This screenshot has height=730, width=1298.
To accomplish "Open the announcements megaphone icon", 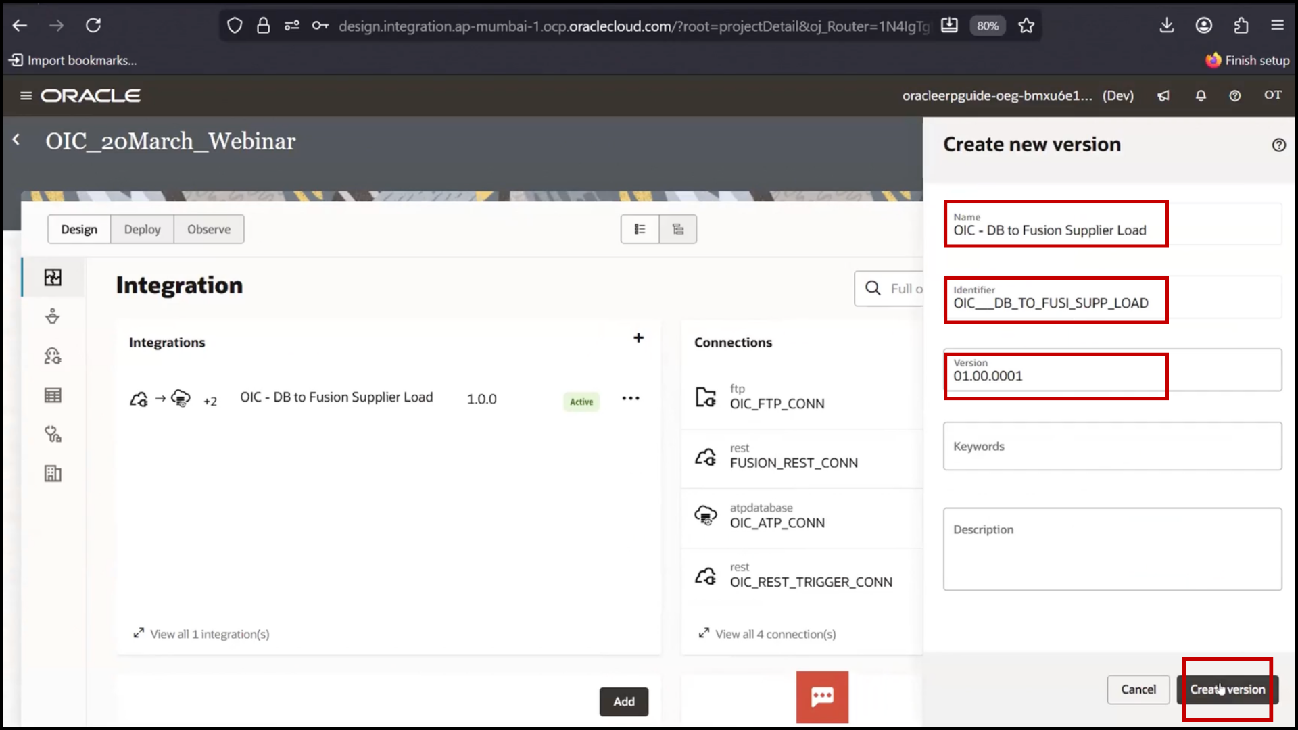I will point(1163,95).
